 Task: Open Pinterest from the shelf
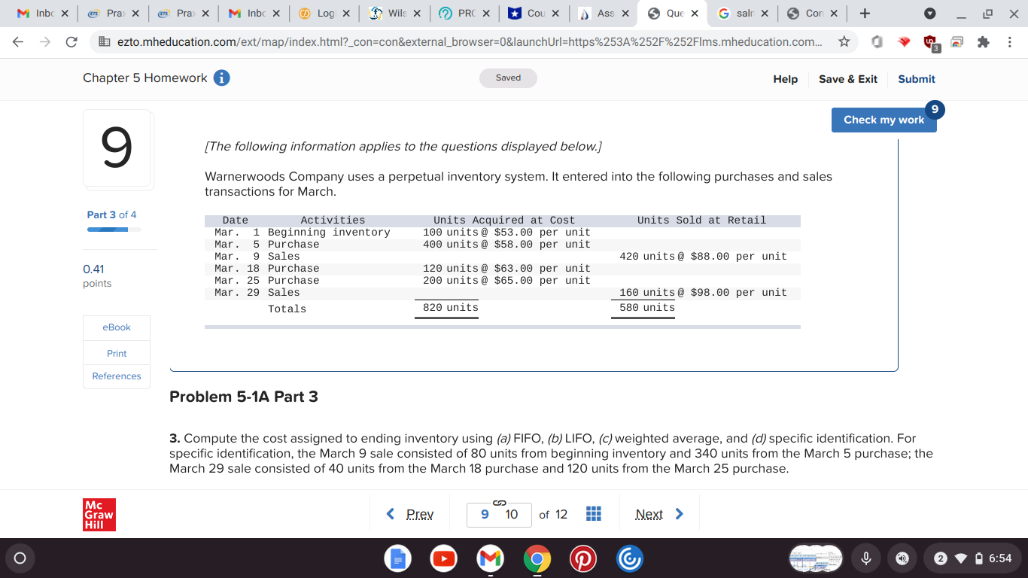(x=582, y=558)
